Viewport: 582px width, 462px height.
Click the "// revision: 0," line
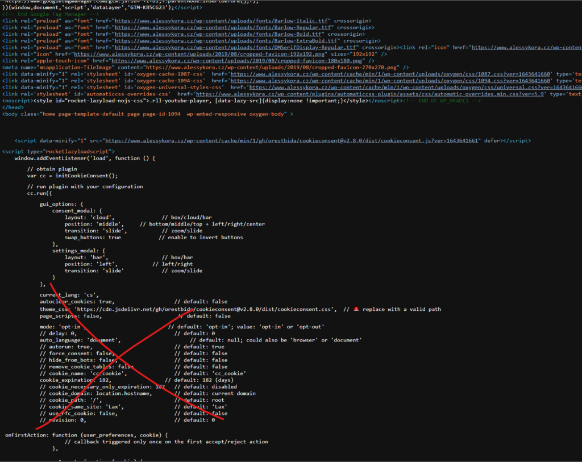tap(63, 421)
